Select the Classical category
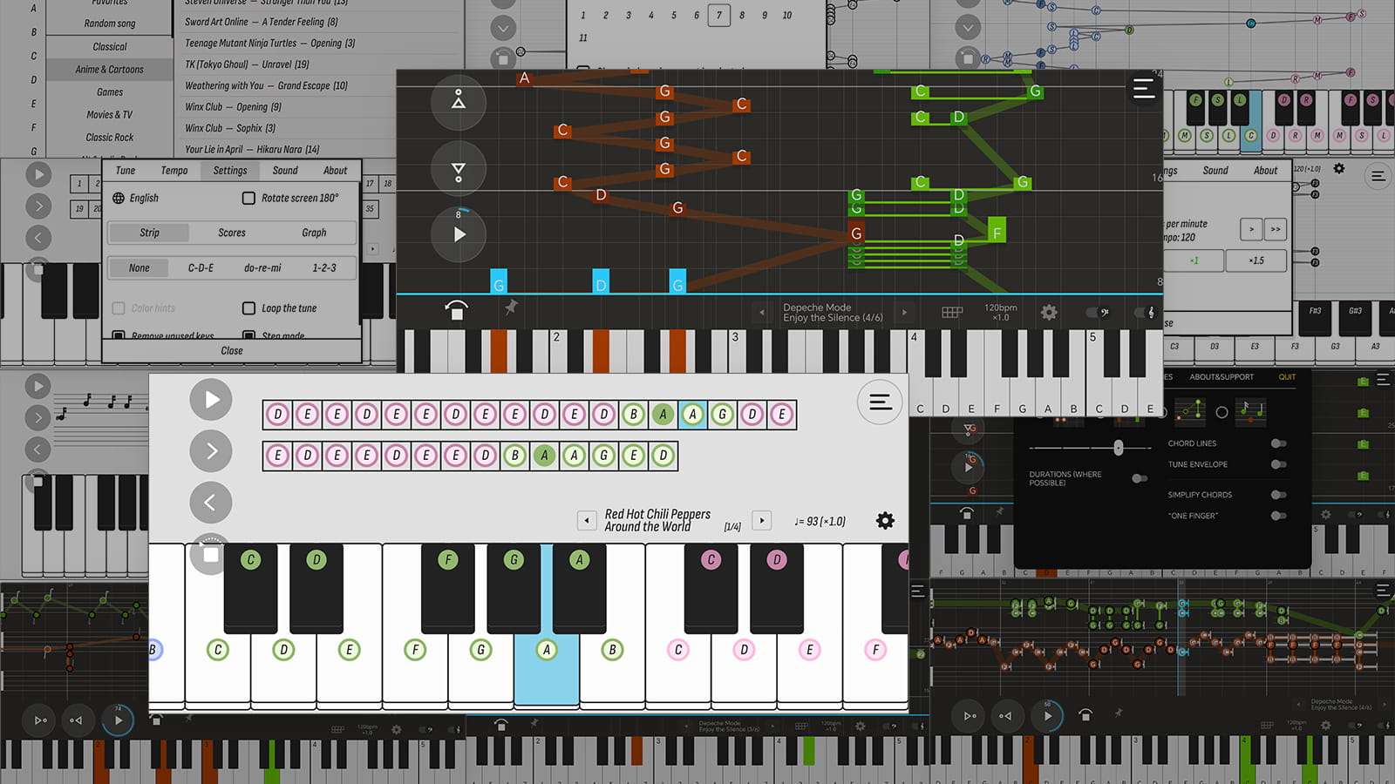Screen dimensions: 1395x784 [110, 47]
